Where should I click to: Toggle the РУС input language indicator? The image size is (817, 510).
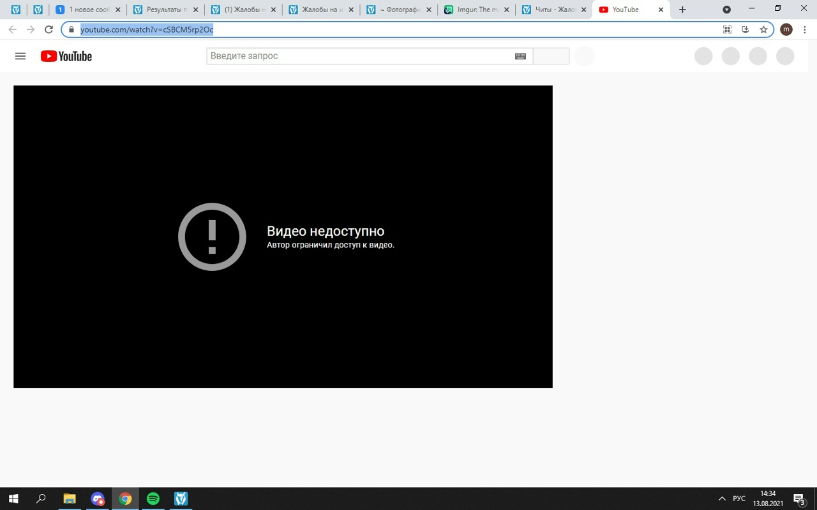[x=739, y=499]
